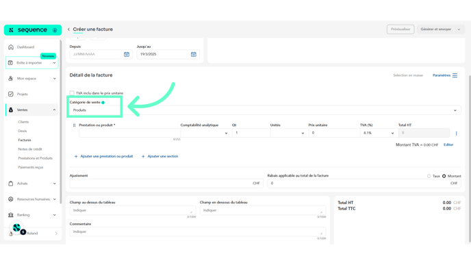Open Prestations et Produits submenu item
This screenshot has width=471, height=265.
tap(35, 158)
